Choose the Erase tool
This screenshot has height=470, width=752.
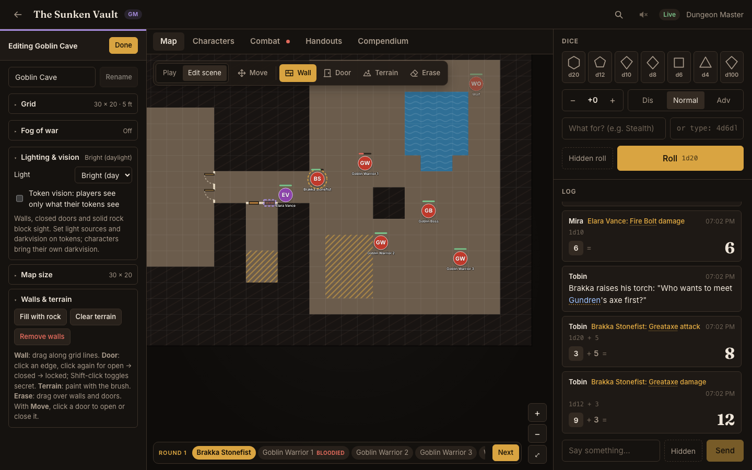click(x=426, y=73)
